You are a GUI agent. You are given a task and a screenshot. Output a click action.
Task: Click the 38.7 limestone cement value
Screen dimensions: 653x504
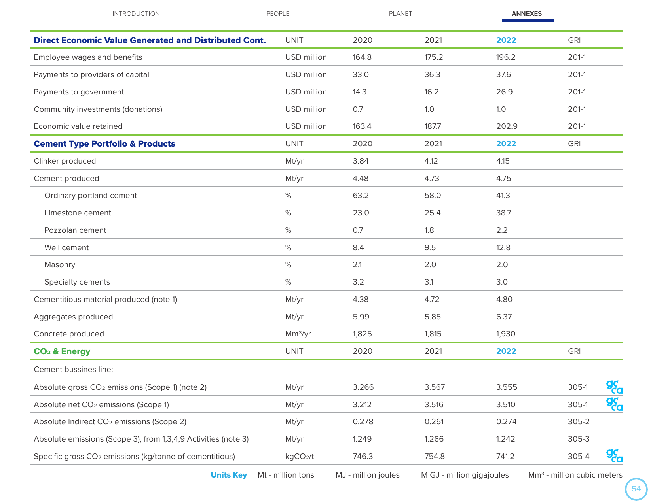(504, 213)
